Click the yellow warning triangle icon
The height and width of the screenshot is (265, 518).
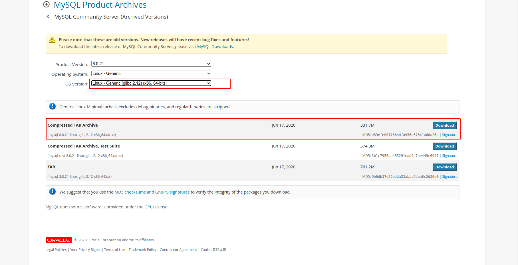52,40
